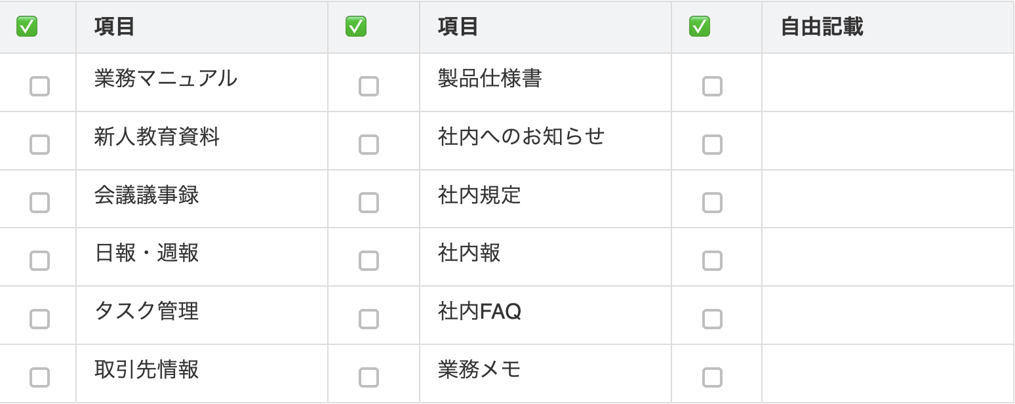Enable the 社内報 checkbox

point(368,260)
